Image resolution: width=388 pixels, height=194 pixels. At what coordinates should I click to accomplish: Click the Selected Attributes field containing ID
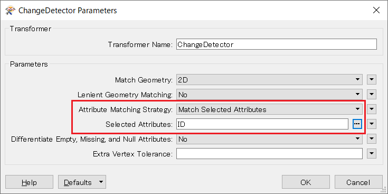262,124
